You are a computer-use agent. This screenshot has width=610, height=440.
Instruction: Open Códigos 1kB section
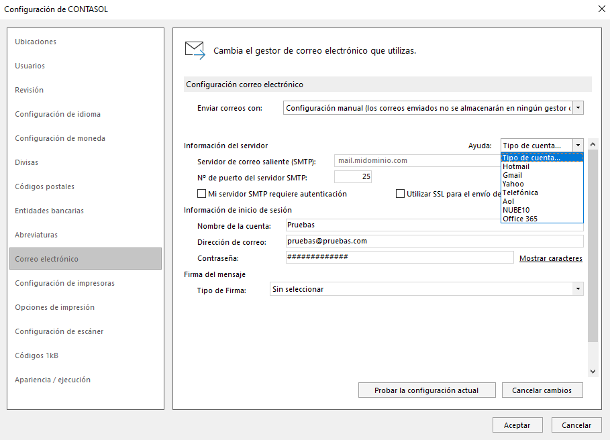[36, 355]
